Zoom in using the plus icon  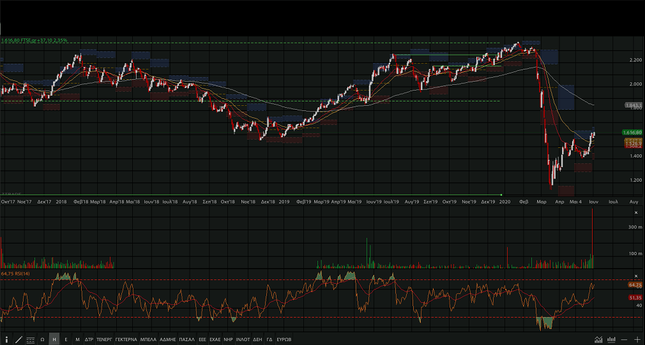point(637,339)
